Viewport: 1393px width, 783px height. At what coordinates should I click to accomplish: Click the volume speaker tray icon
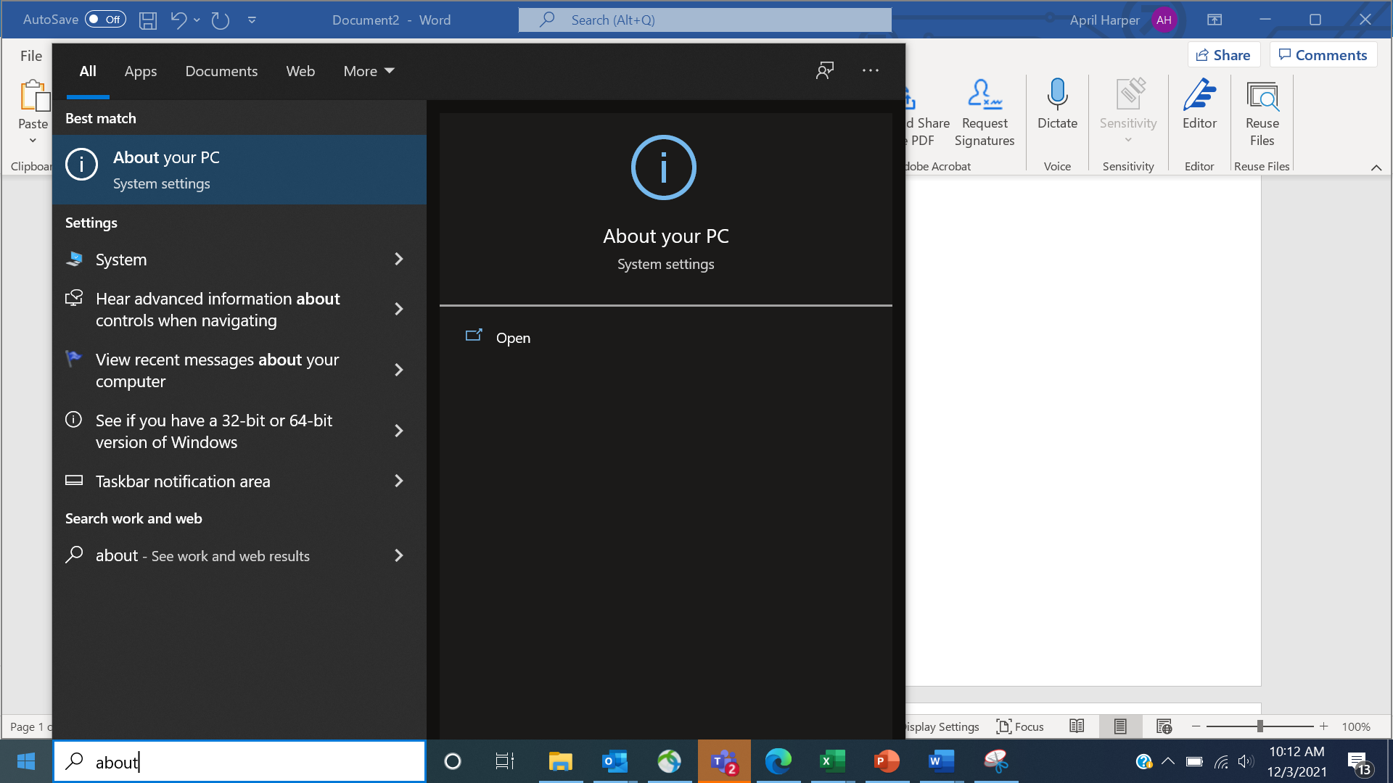click(x=1246, y=761)
